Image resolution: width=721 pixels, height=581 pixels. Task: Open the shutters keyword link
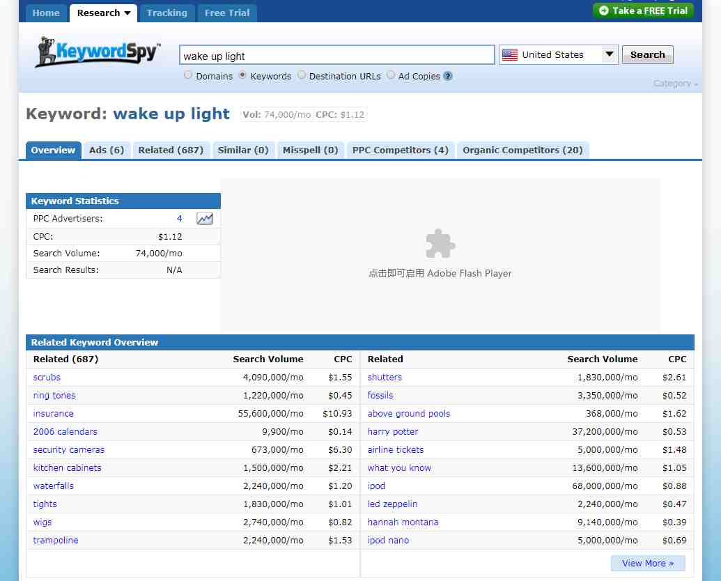(385, 377)
